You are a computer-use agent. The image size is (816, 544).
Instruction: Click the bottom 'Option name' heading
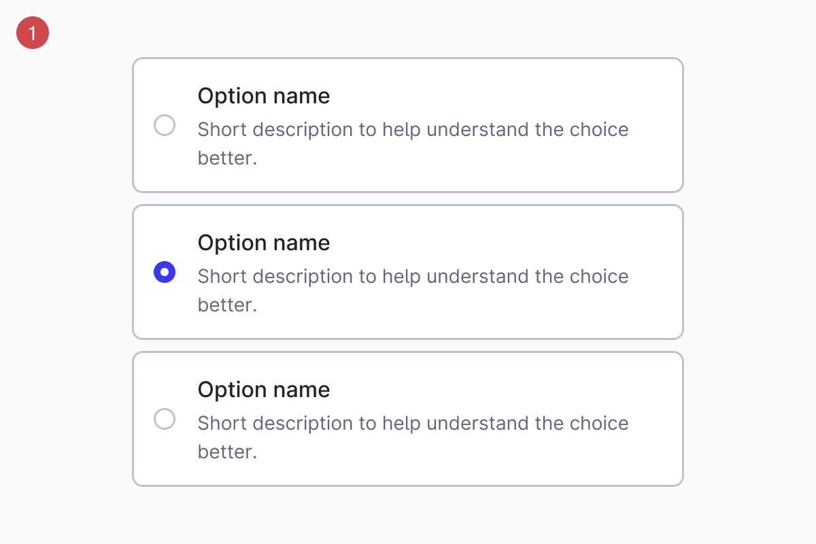click(264, 390)
